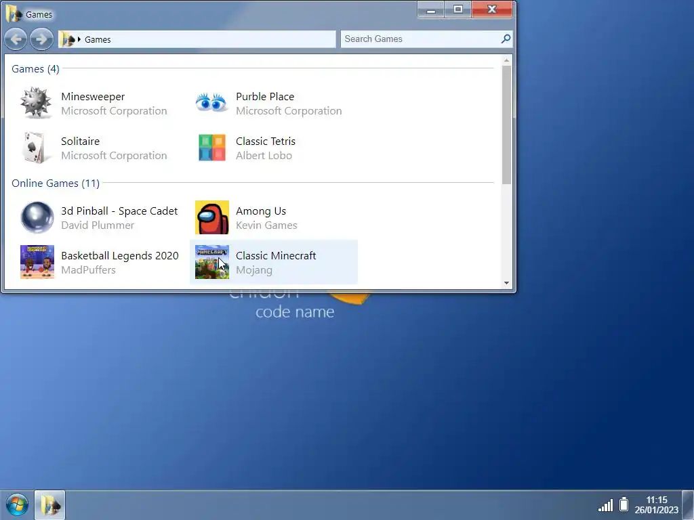Open the Minesweeper mine icon
Image resolution: width=694 pixels, height=520 pixels.
36,103
